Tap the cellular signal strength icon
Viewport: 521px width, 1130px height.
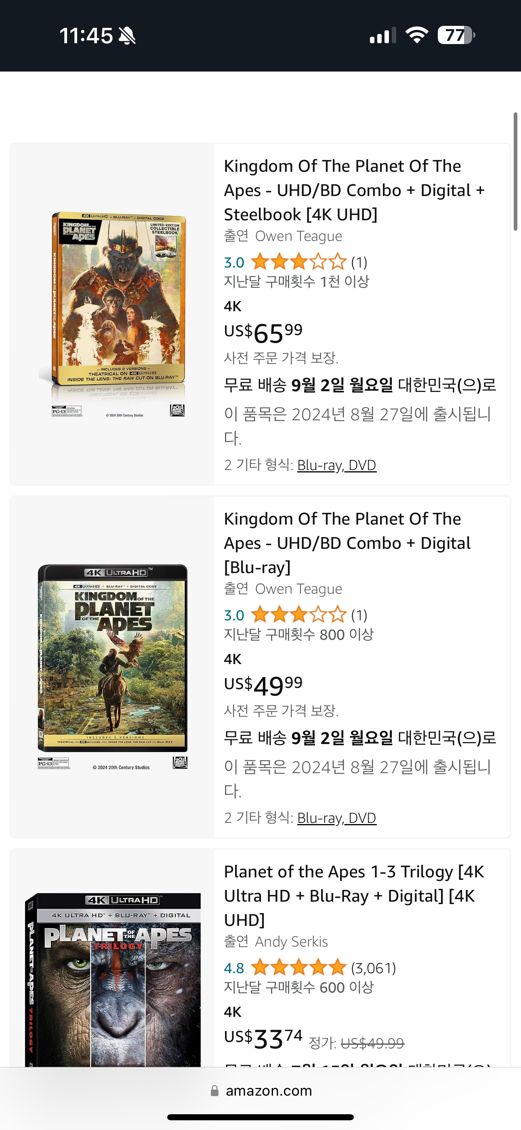click(x=382, y=35)
